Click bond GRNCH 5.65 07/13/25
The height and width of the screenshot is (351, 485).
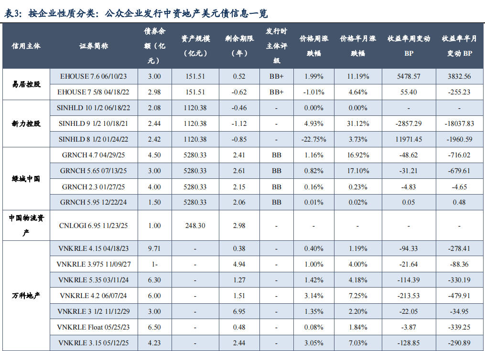tap(93, 171)
